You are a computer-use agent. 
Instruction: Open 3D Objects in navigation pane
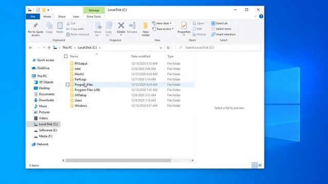[46, 82]
